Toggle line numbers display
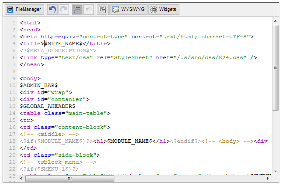 coord(77,9)
